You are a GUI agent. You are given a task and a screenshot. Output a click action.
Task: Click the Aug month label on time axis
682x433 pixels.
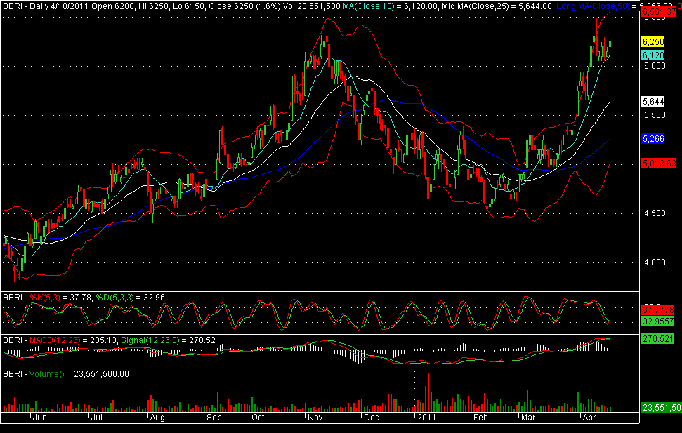click(x=157, y=418)
